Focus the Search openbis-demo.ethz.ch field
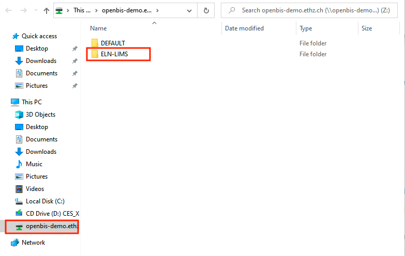Screen dimensions: 405x256 [309, 10]
